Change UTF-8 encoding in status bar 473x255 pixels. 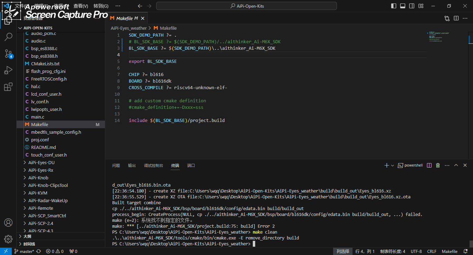click(416, 252)
